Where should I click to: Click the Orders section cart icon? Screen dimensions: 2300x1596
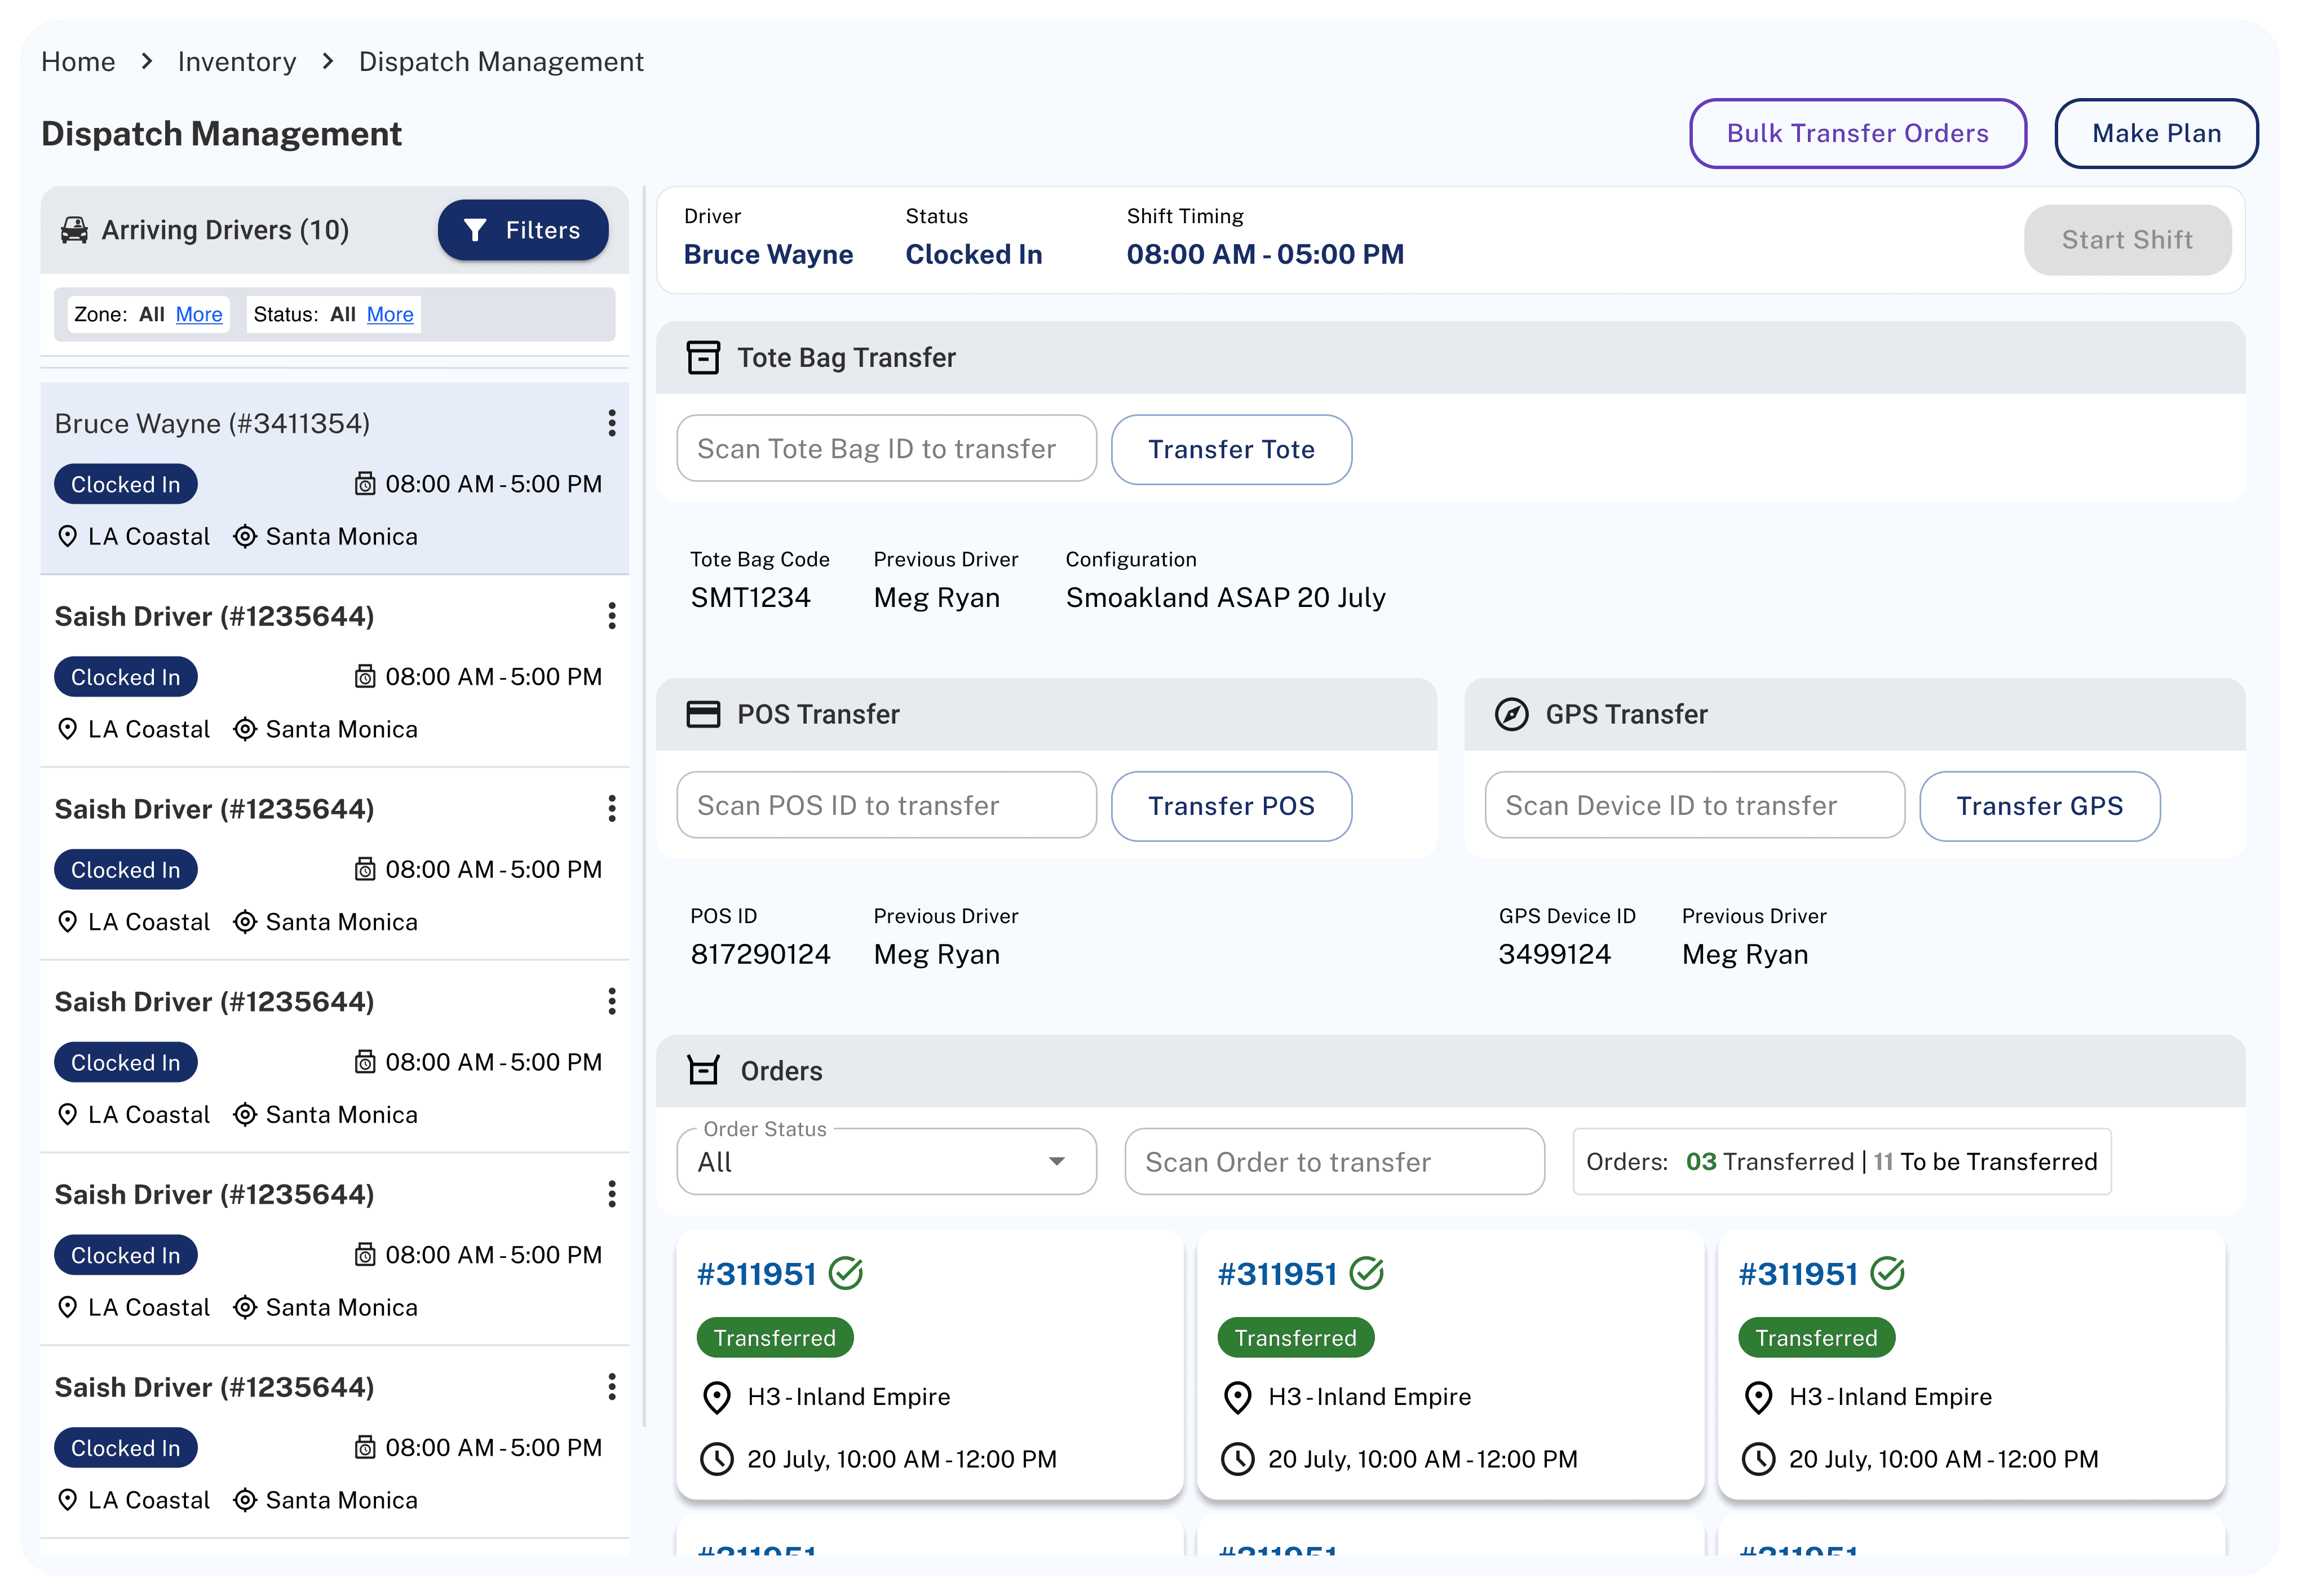click(x=703, y=1070)
